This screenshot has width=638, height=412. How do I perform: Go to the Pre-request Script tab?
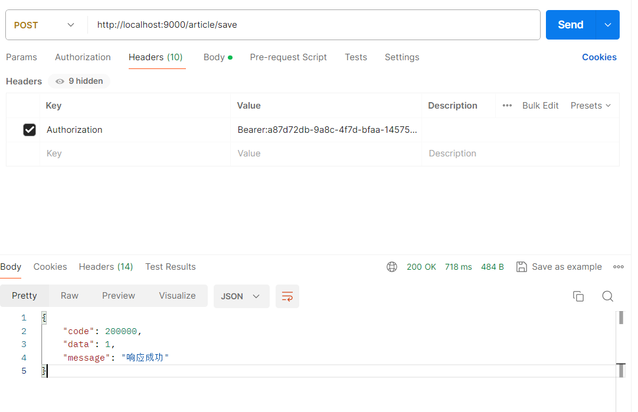pos(288,57)
